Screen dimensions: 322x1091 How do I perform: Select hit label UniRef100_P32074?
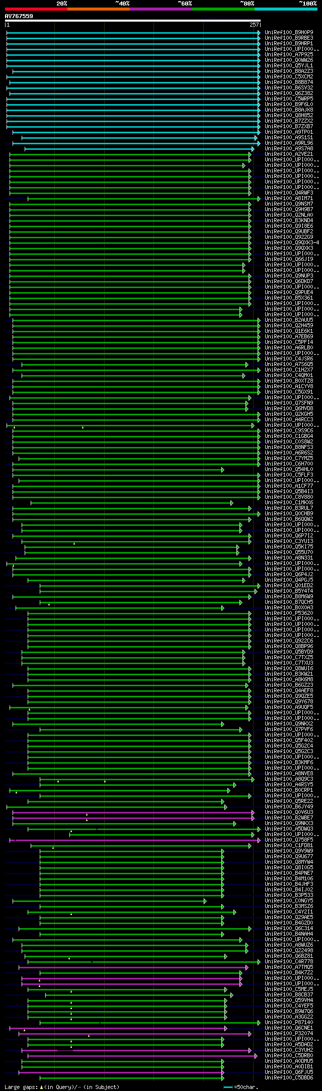point(289,1033)
